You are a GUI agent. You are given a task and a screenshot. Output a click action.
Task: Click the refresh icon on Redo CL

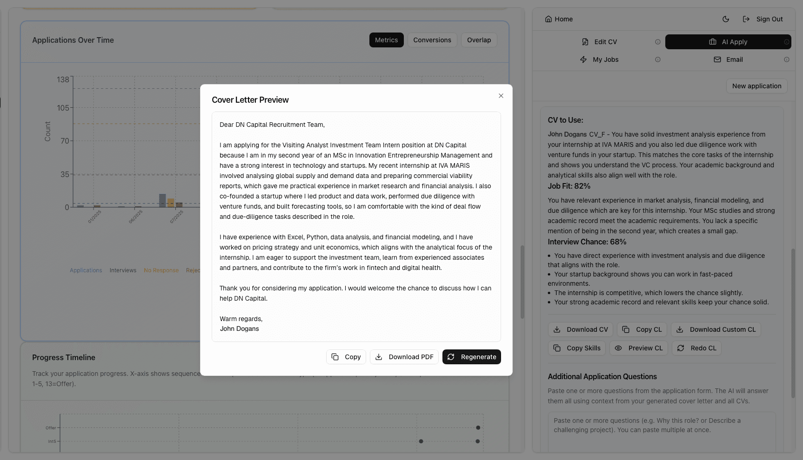tap(680, 348)
